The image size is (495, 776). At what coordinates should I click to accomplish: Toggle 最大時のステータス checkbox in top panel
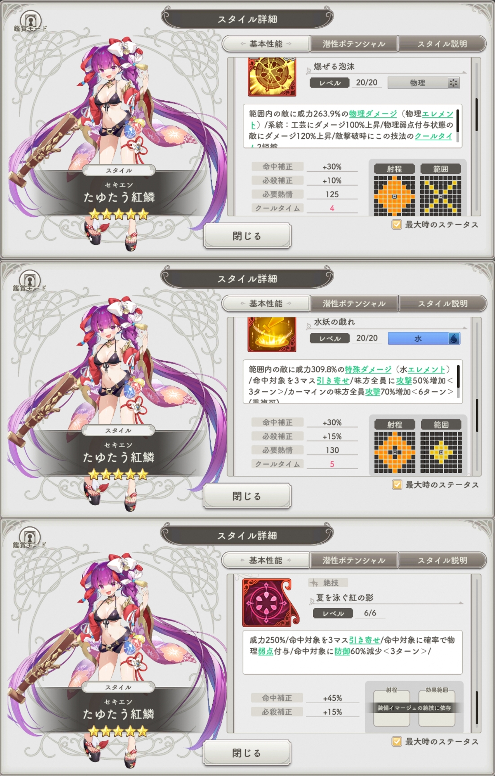[396, 225]
